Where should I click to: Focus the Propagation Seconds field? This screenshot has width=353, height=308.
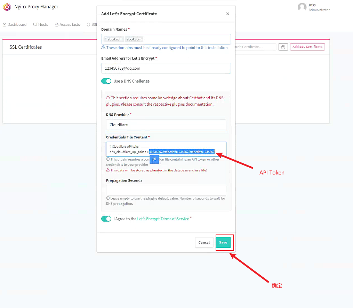click(x=166, y=190)
